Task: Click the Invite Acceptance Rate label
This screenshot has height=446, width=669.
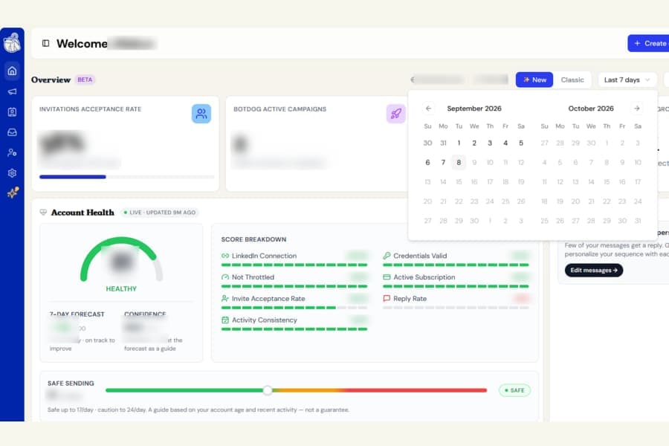Action: [268, 298]
